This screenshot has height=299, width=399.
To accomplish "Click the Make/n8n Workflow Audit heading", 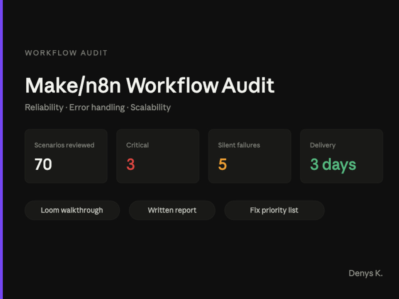I will coord(150,86).
